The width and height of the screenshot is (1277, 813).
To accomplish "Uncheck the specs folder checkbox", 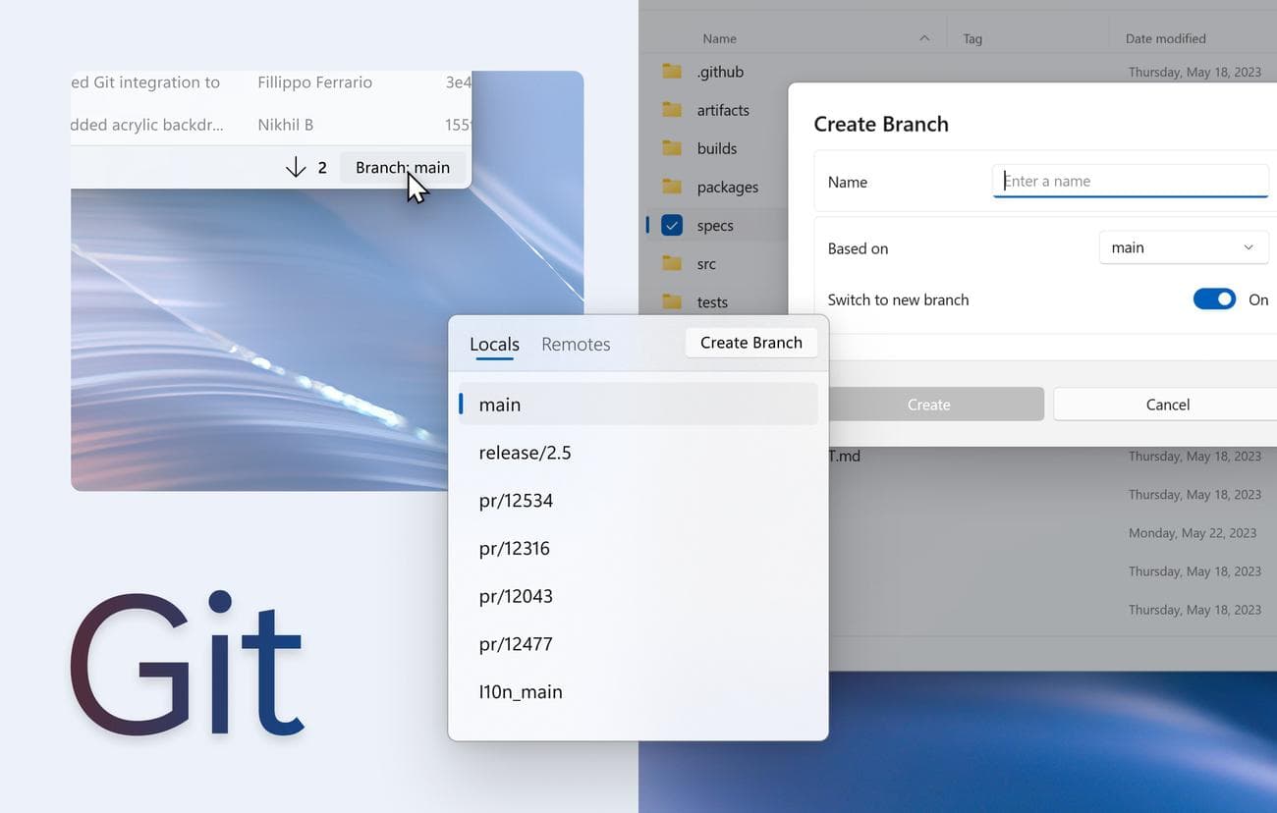I will [672, 225].
